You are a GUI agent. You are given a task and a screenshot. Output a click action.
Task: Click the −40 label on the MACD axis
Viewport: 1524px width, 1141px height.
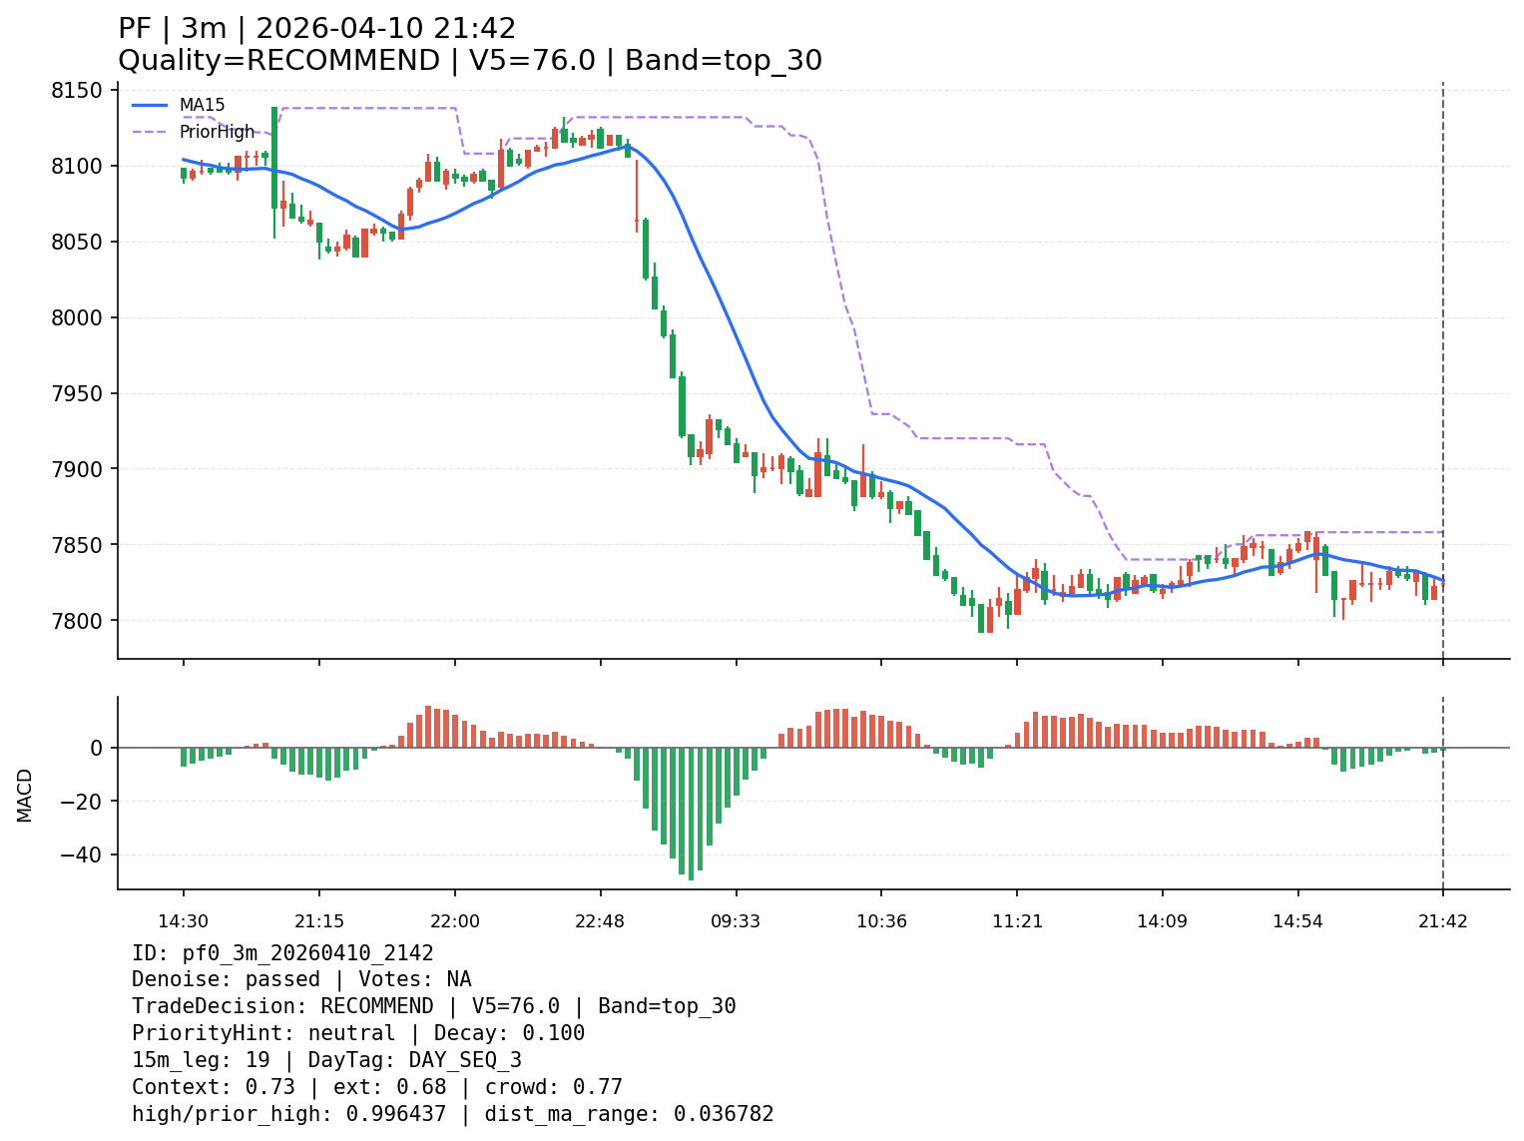pyautogui.click(x=81, y=856)
